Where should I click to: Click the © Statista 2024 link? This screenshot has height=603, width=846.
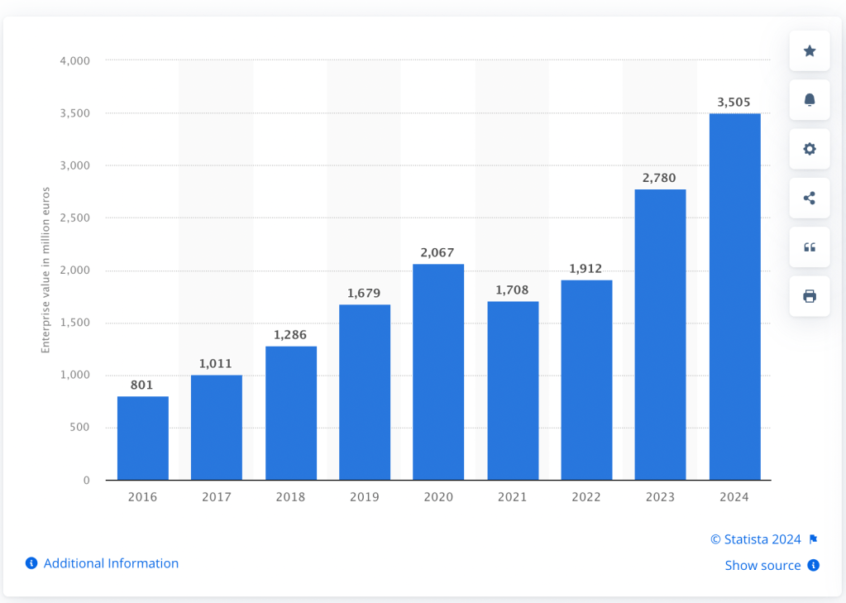(x=755, y=539)
